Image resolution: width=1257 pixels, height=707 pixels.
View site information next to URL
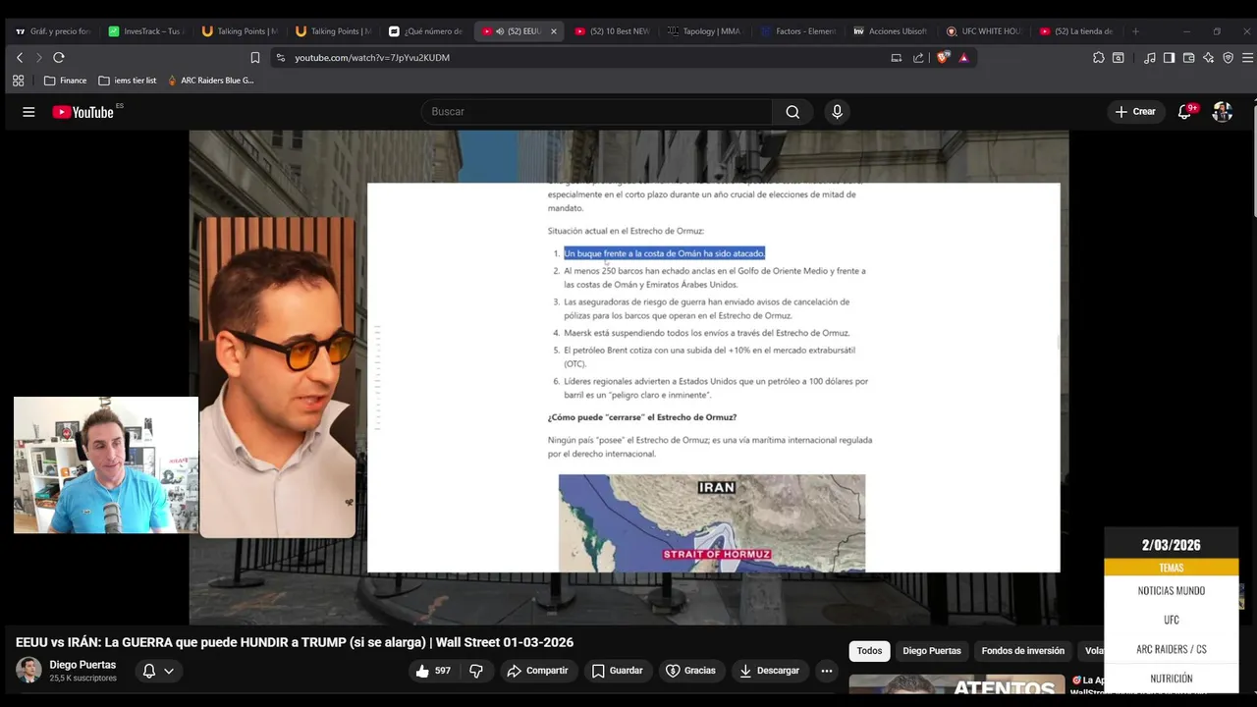click(x=281, y=58)
